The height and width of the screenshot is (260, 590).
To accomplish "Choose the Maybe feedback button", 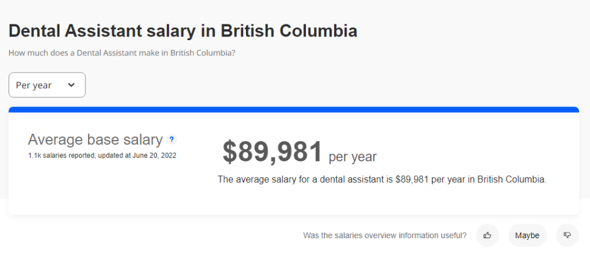I will [x=527, y=235].
